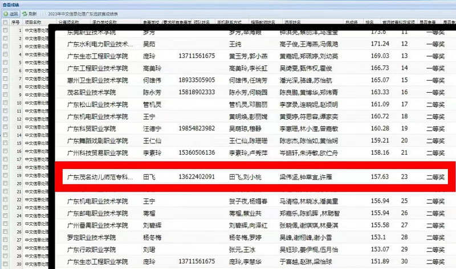Click the score 153.1

(378, 237)
